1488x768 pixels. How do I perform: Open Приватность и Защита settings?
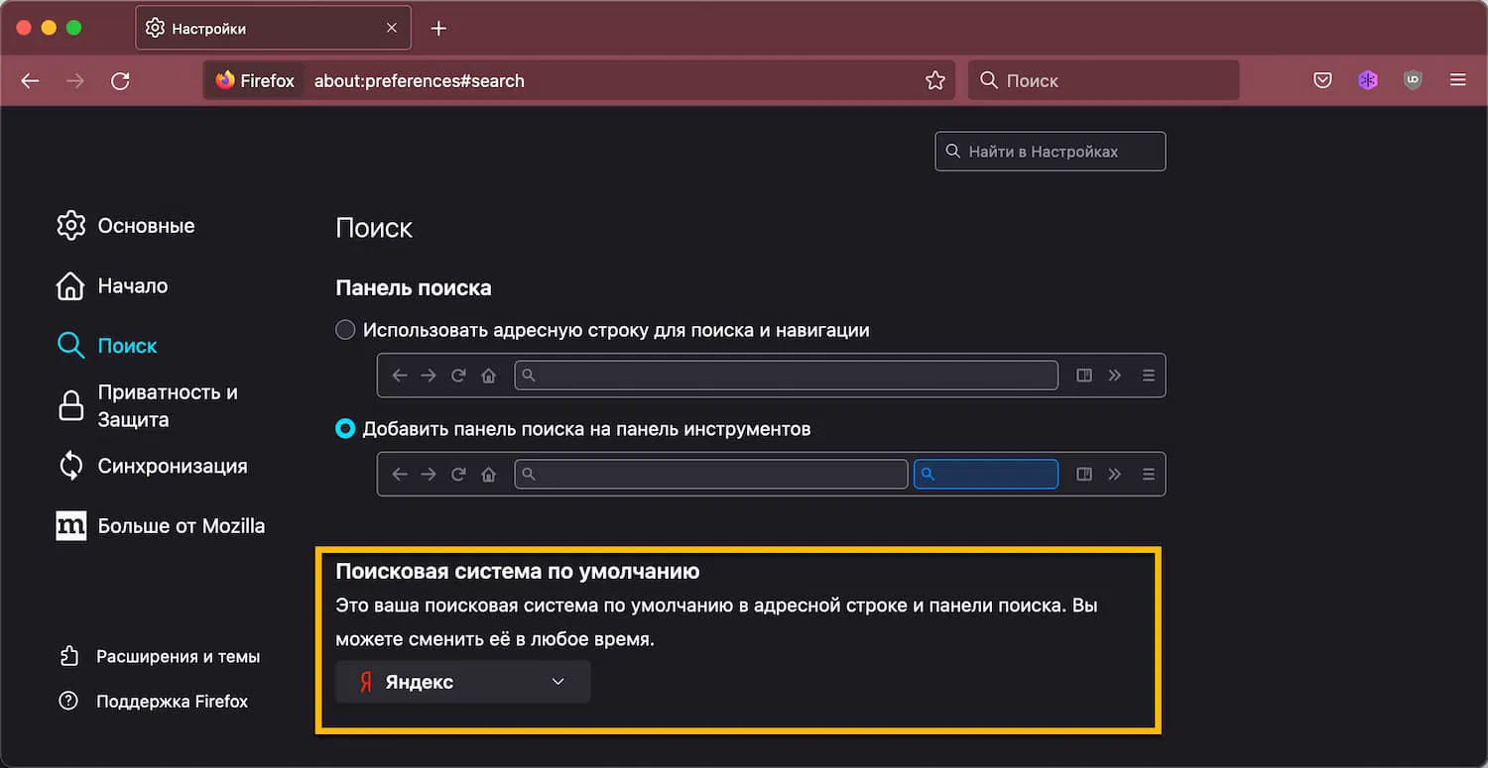tap(147, 406)
